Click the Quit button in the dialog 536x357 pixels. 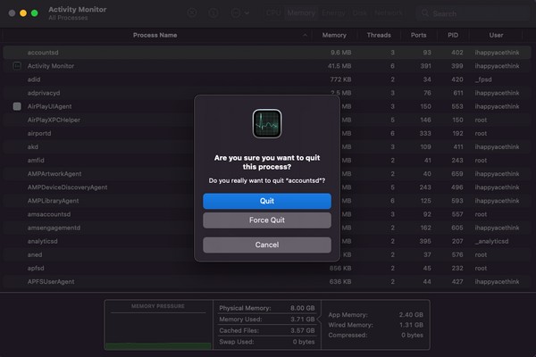[267, 201]
